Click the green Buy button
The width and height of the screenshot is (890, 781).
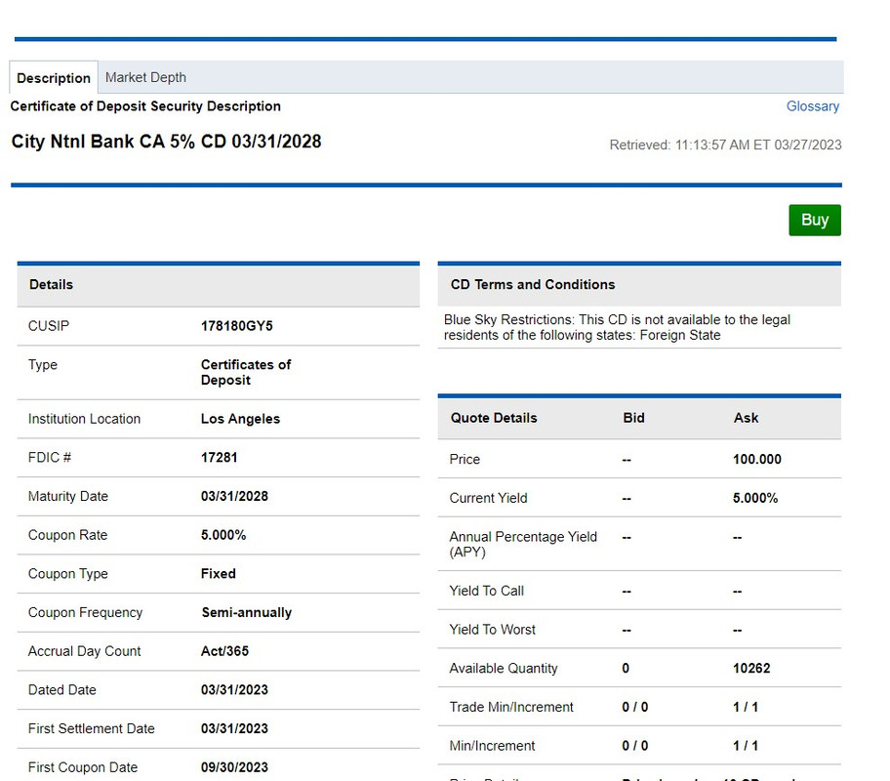815,220
